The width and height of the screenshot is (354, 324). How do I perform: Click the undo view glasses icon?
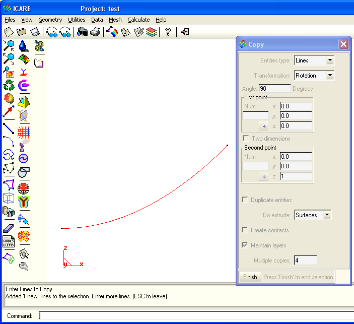[x=52, y=32]
